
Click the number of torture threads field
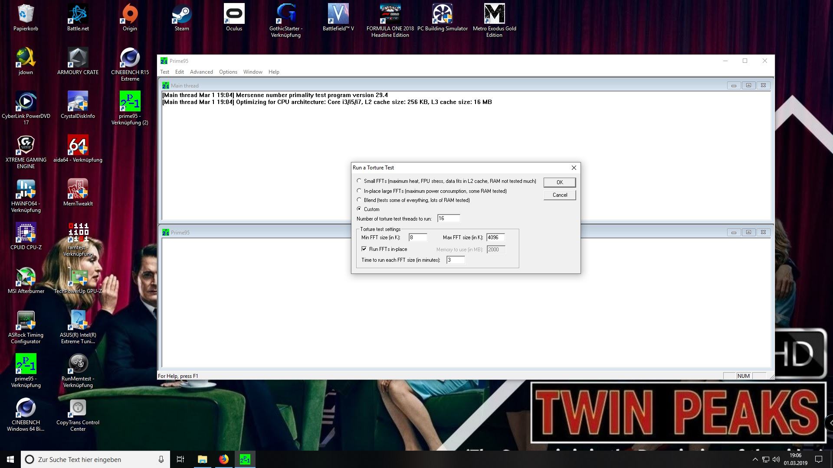point(449,218)
